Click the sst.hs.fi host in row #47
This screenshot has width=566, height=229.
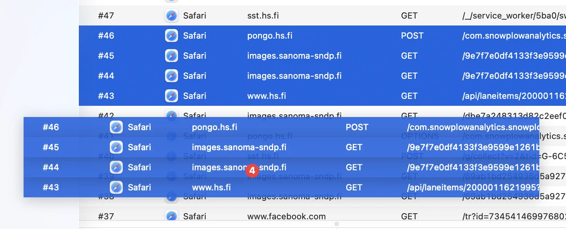[x=263, y=16]
